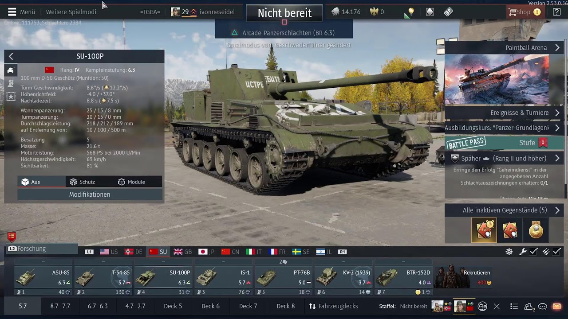
Task: Click the Nicht bereit ready button
Action: pos(284,13)
